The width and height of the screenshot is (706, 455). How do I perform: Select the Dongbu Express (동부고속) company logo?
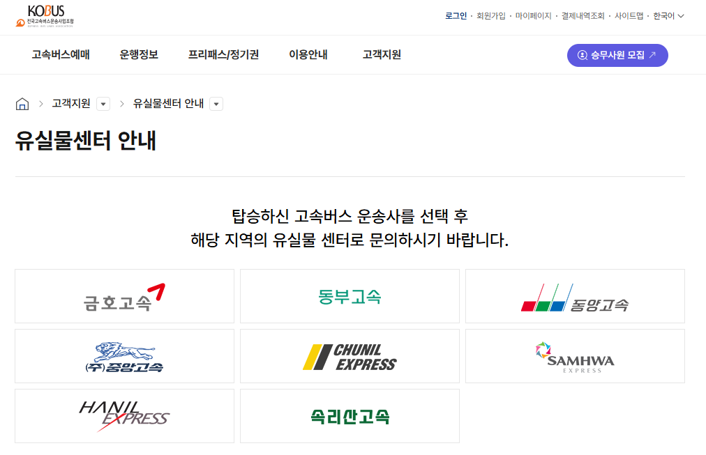click(x=349, y=295)
